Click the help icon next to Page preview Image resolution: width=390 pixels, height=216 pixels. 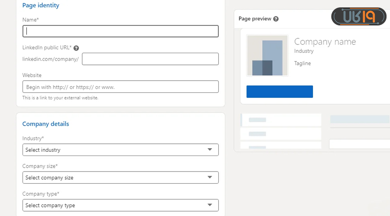pyautogui.click(x=276, y=19)
